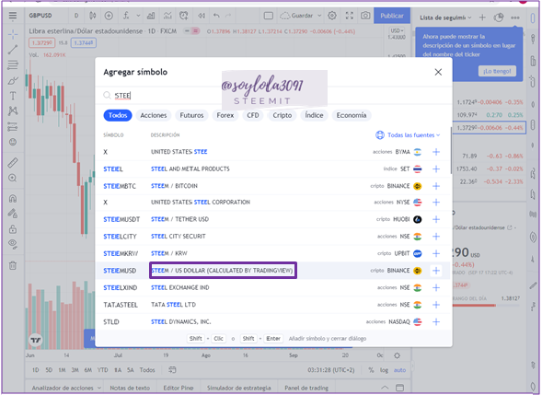542x395 pixels.
Task: Toggle eye icon to hide all drawings
Action: pyautogui.click(x=13, y=244)
